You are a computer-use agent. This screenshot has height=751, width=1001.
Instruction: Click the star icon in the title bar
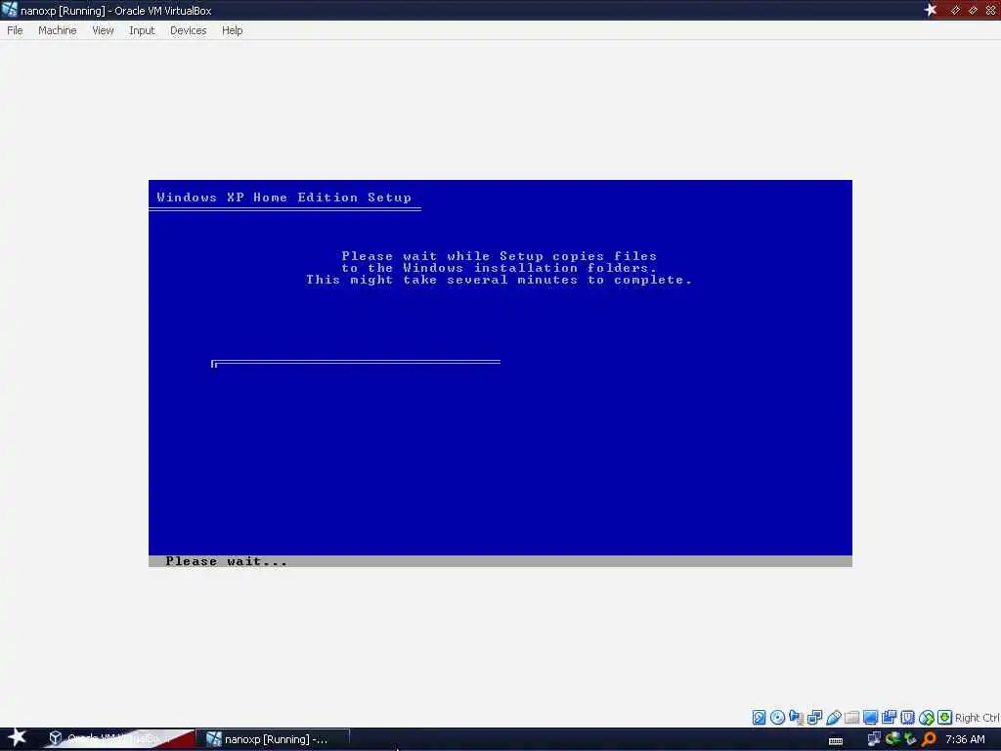pyautogui.click(x=931, y=10)
